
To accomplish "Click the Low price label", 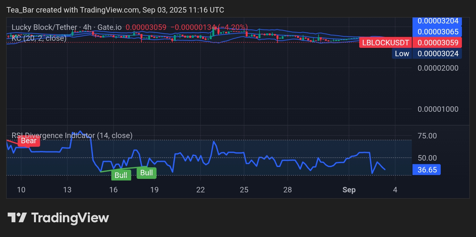I will (402, 53).
